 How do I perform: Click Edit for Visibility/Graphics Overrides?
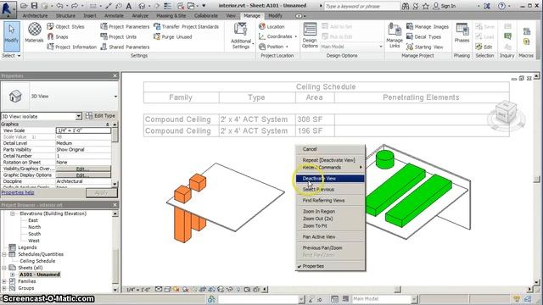point(83,169)
